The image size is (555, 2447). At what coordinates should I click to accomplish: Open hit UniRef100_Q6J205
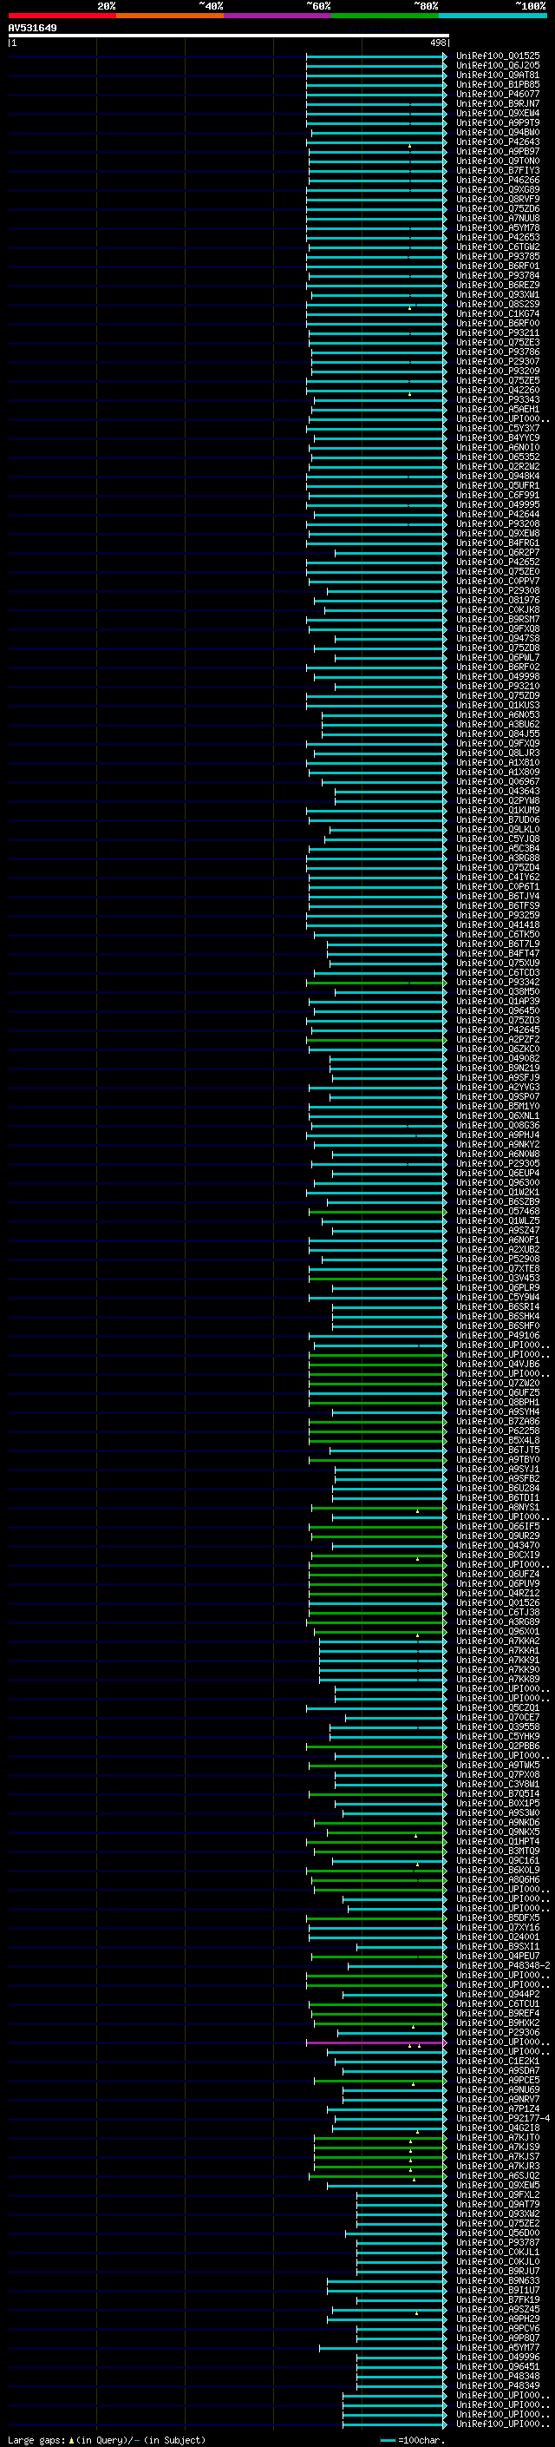point(498,66)
